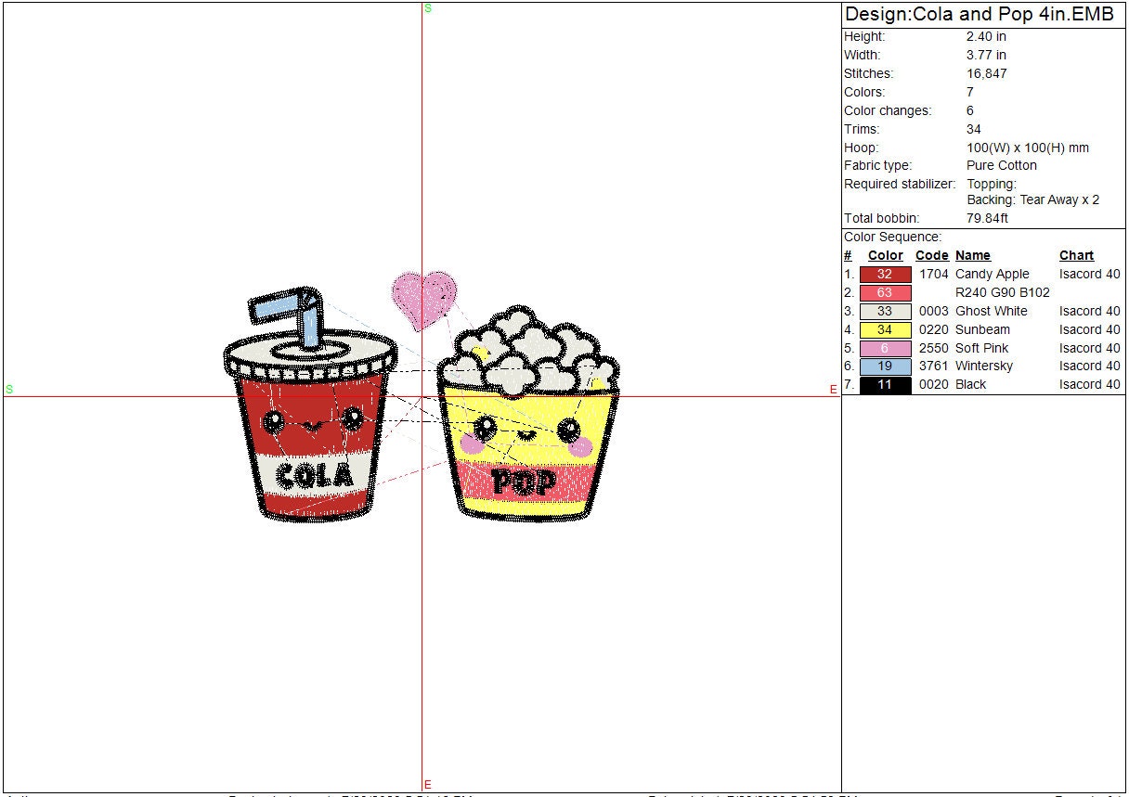
Task: Select the Soft Pink swatch 6
Action: 885,348
